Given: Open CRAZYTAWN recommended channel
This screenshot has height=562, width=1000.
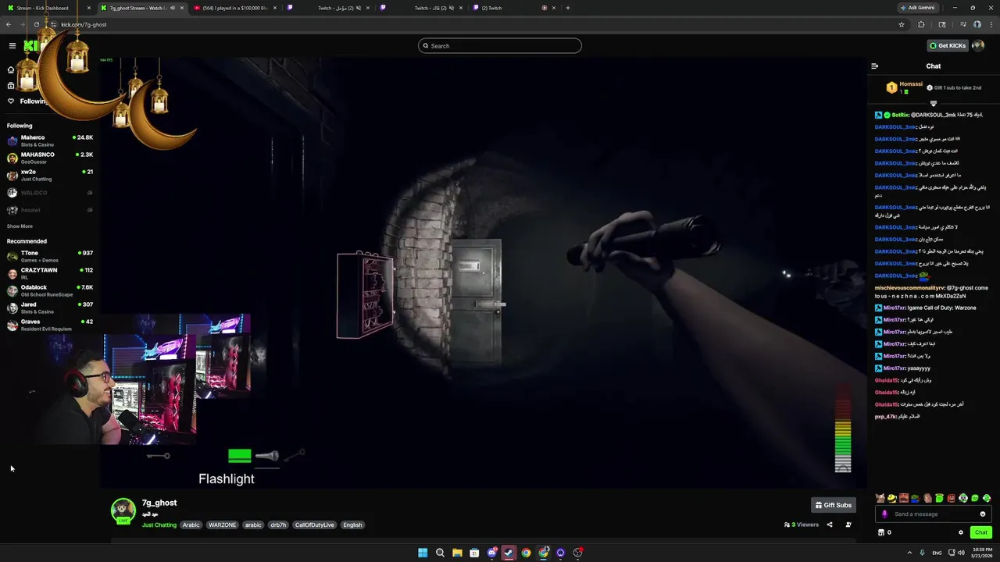Looking at the screenshot, I should (x=50, y=274).
